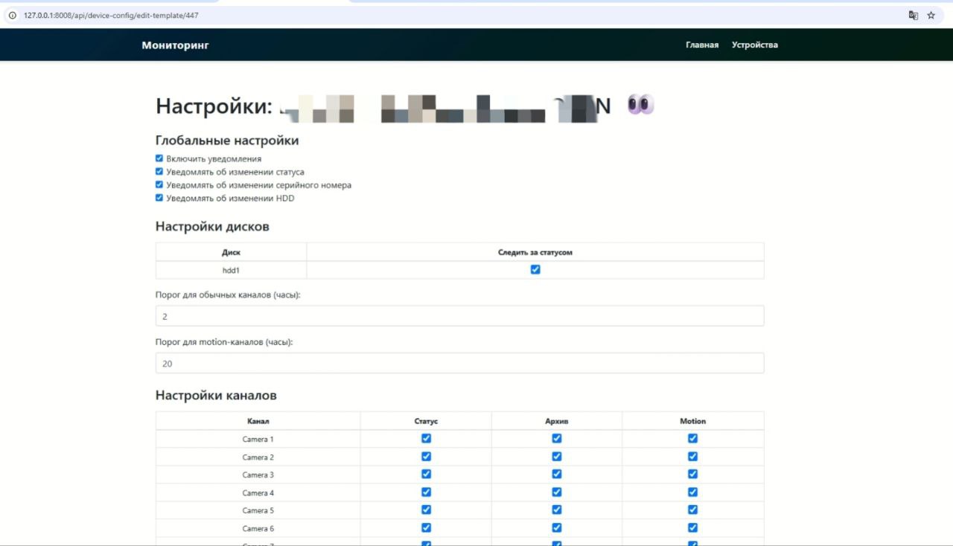Toggle Уведомлять об изменении HDD checkbox
This screenshot has width=953, height=546.
pyautogui.click(x=159, y=198)
